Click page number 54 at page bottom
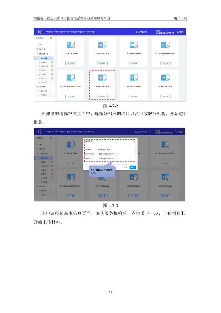This screenshot has height=313, width=221. [110, 292]
